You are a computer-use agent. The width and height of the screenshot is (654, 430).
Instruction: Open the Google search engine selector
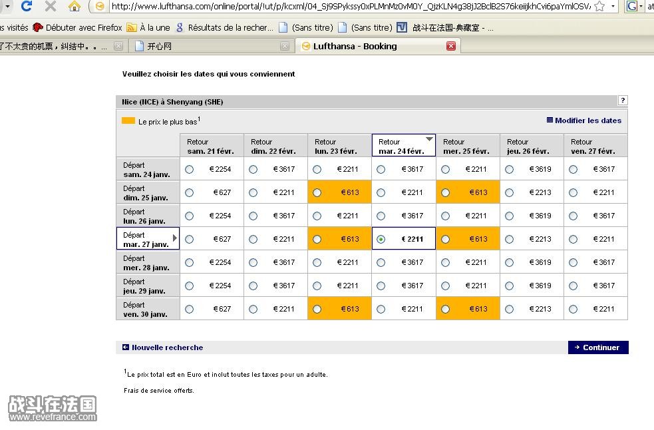[635, 6]
